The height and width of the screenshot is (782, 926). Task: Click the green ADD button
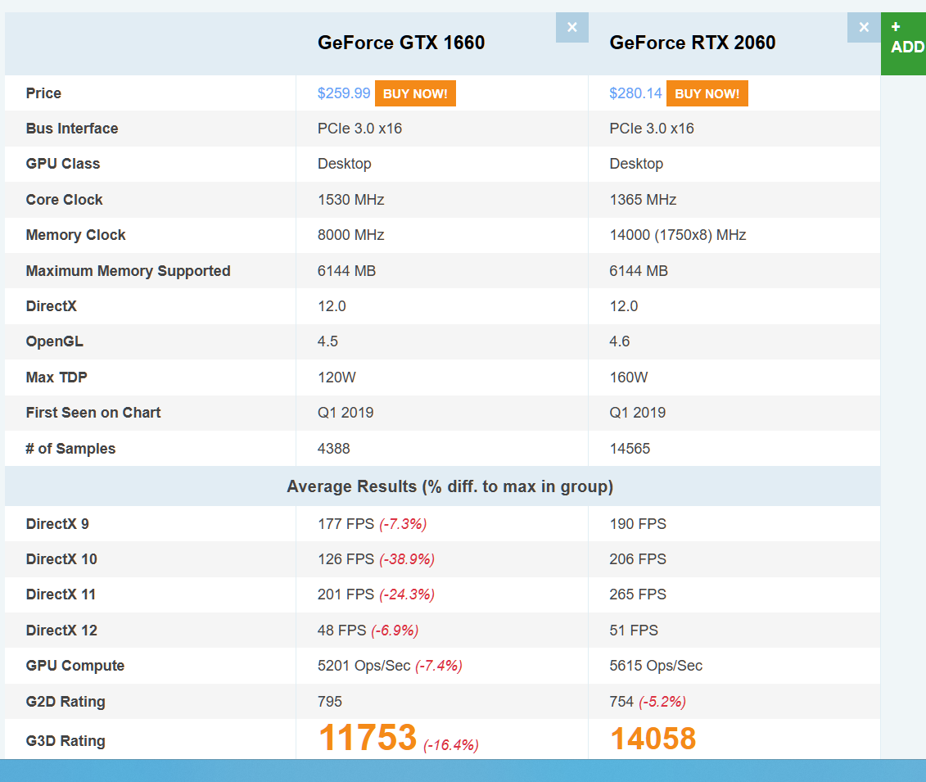pyautogui.click(x=904, y=43)
